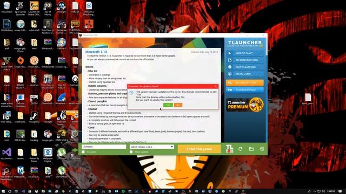Toggle the Accounts checkbox
The image size is (346, 194).
pyautogui.click(x=83, y=152)
